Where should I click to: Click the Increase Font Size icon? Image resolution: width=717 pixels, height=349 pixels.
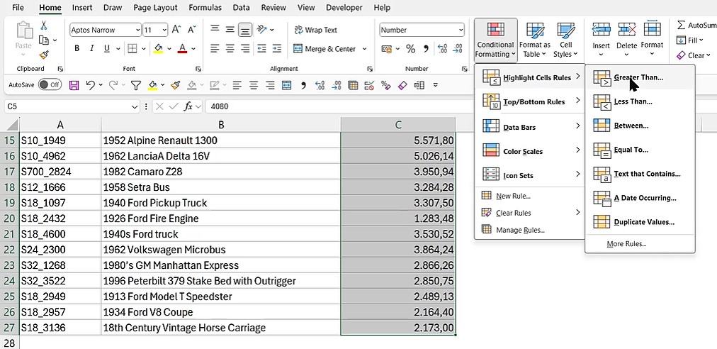[x=176, y=30]
